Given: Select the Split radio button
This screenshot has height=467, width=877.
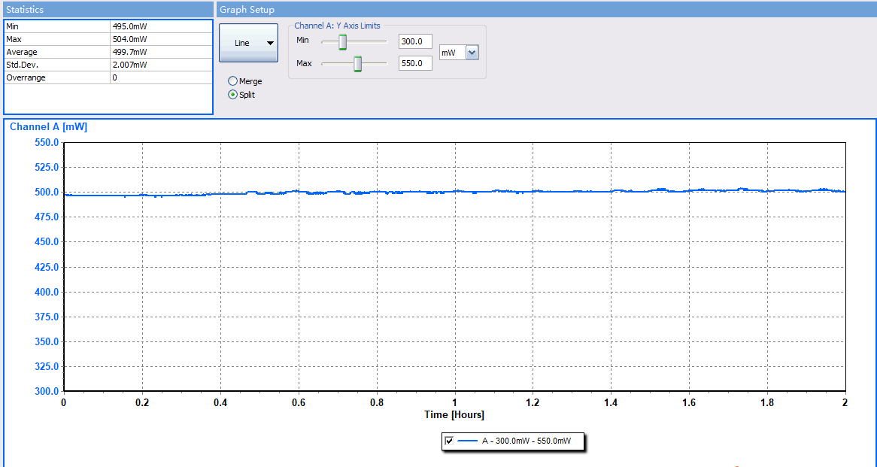Looking at the screenshot, I should point(233,95).
